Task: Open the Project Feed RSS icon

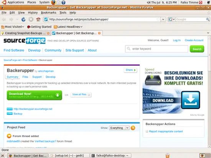Action: [133, 128]
